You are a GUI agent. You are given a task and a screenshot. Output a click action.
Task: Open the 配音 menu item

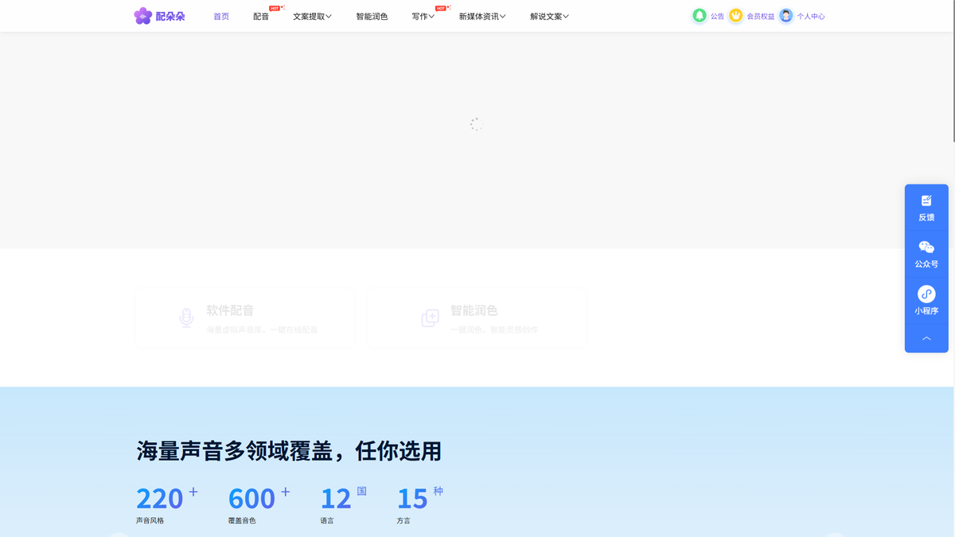[x=261, y=17]
